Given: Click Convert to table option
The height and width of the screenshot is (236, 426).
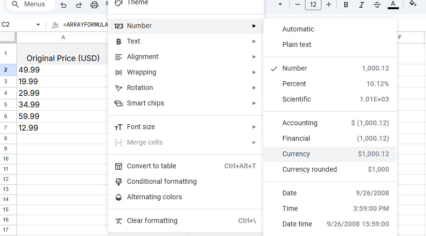Looking at the screenshot, I should coord(152,166).
